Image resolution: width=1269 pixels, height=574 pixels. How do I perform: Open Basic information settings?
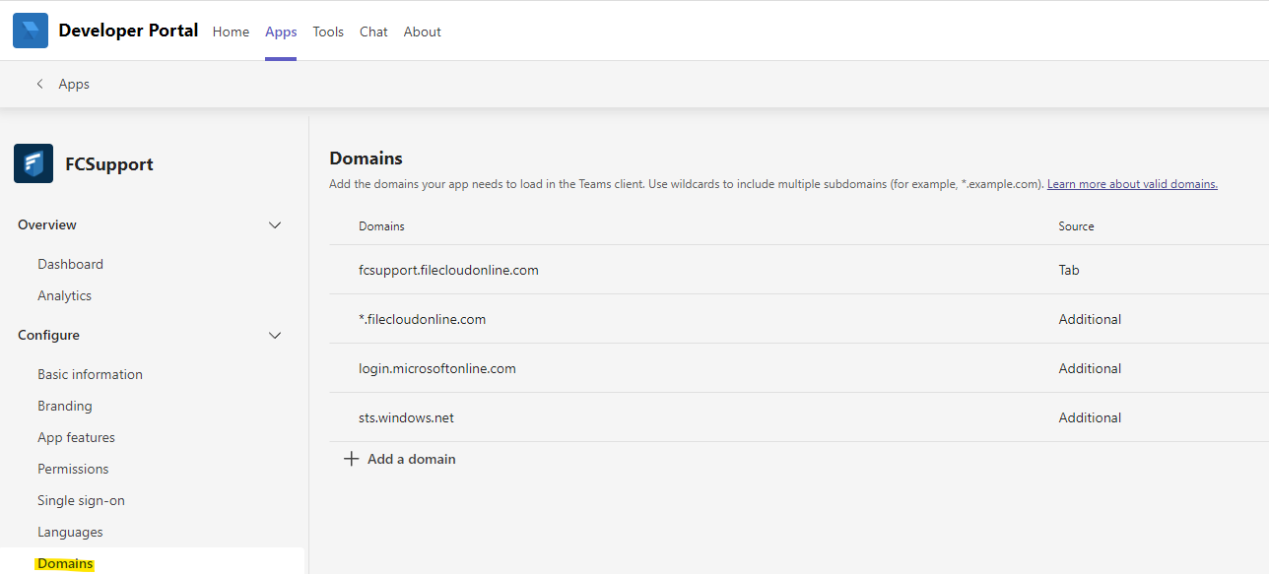click(91, 374)
